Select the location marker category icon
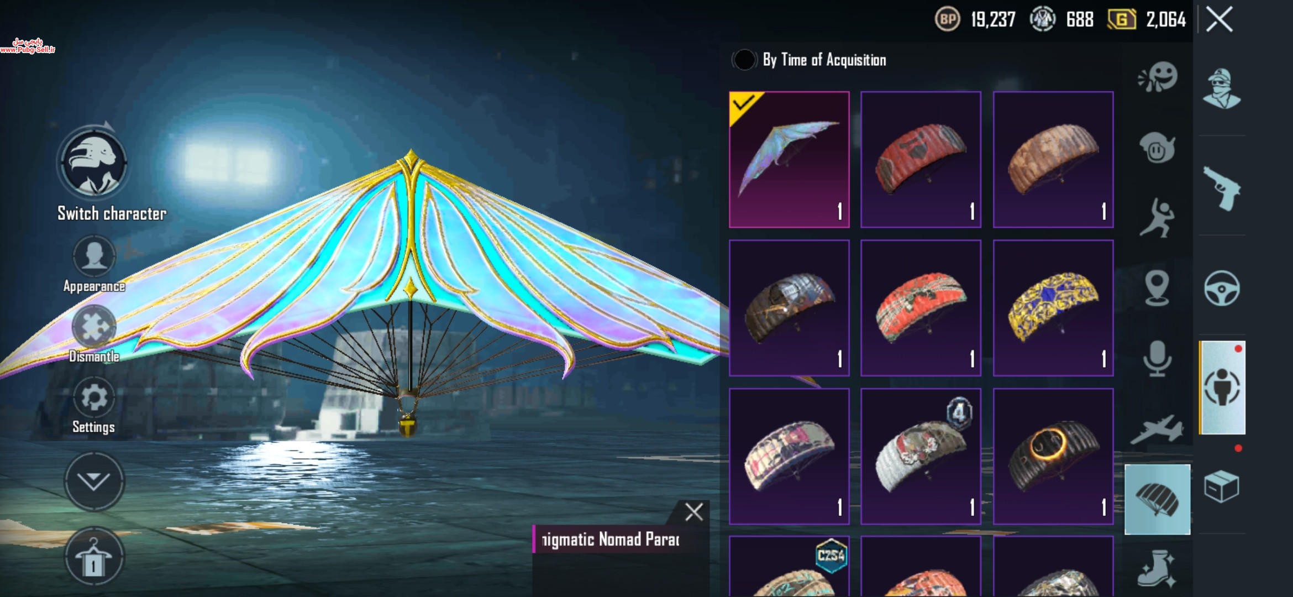Screen dimensions: 1293x597 click(x=1157, y=288)
